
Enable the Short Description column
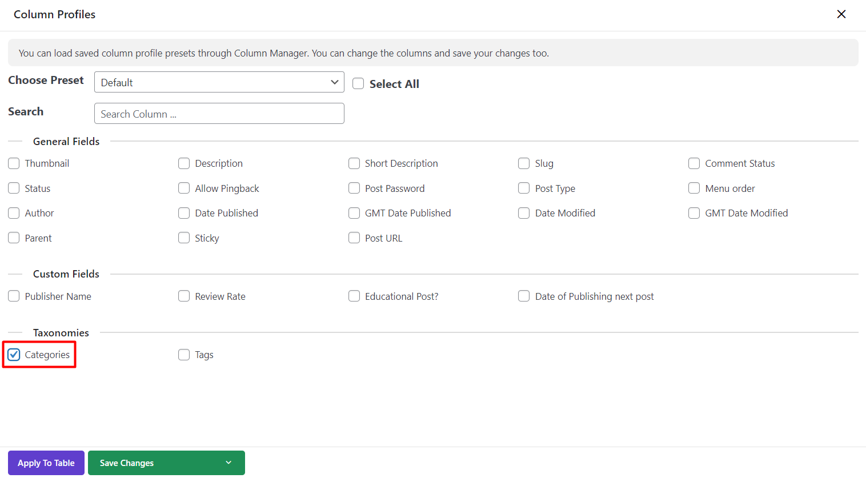[x=354, y=163]
